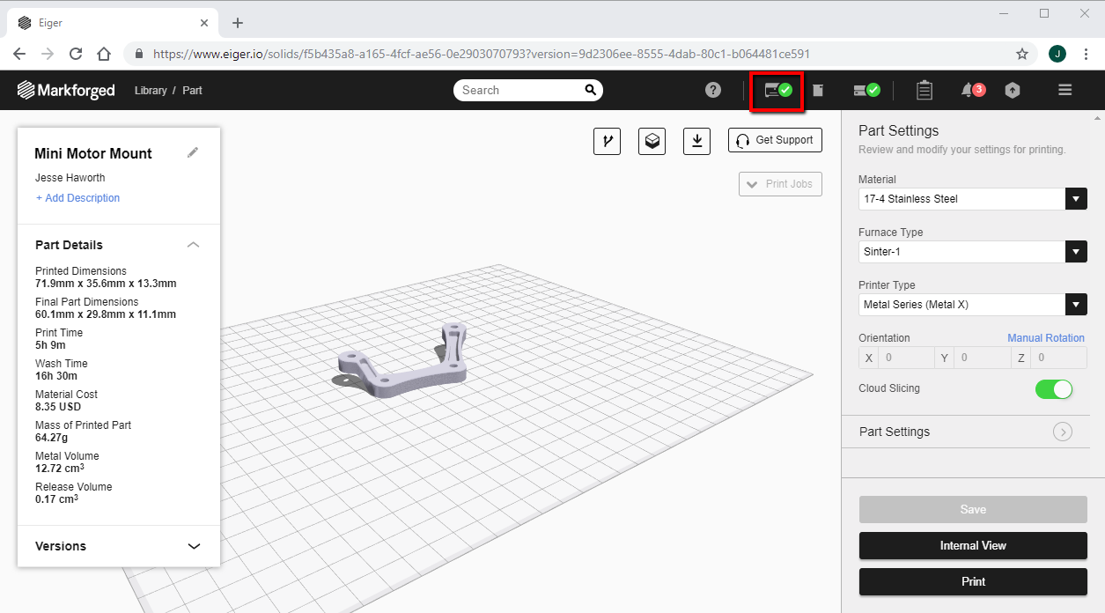View notifications bell with 3 badge
Image resolution: width=1105 pixels, height=613 pixels.
pos(972,90)
